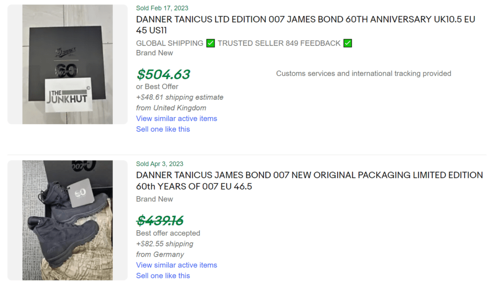
Task: Click the Sold Feb 17, 2023 label
Action: (x=162, y=8)
